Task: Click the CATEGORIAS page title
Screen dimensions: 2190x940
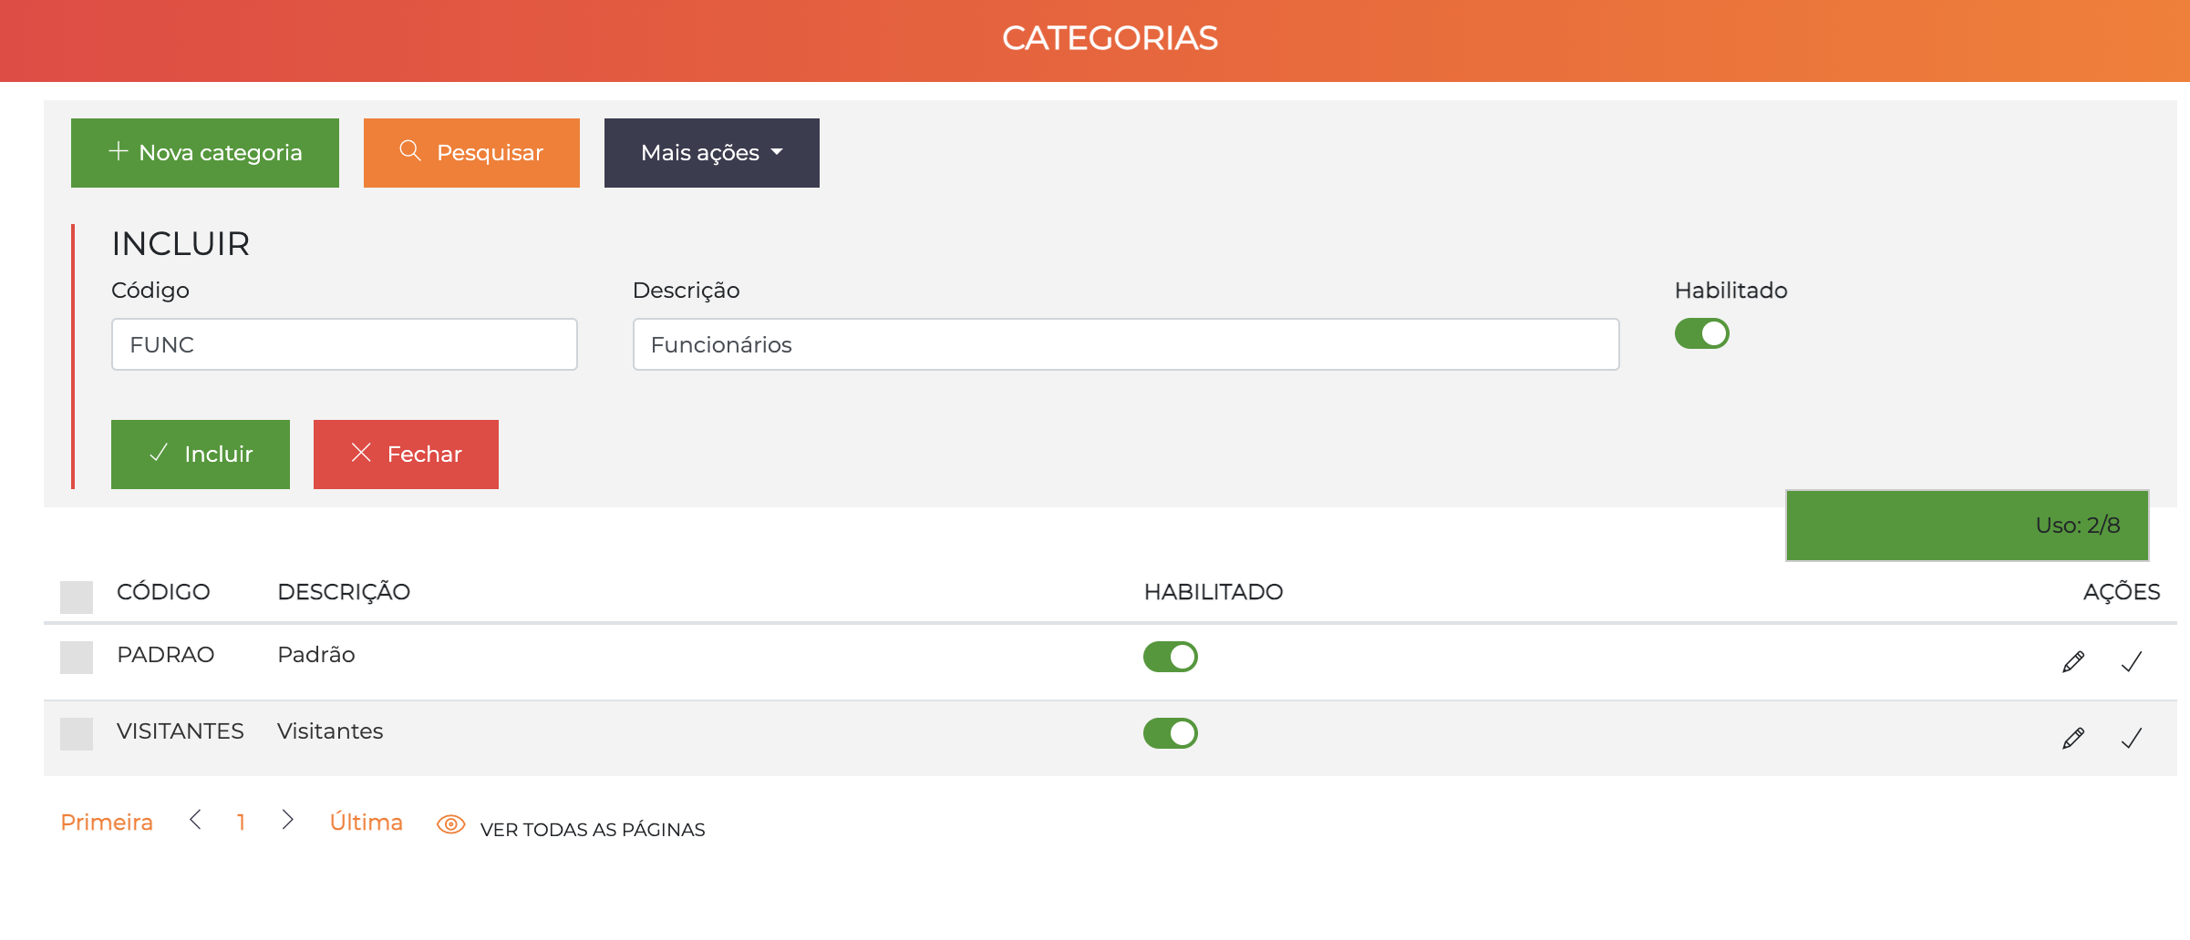Action: 1111,38
